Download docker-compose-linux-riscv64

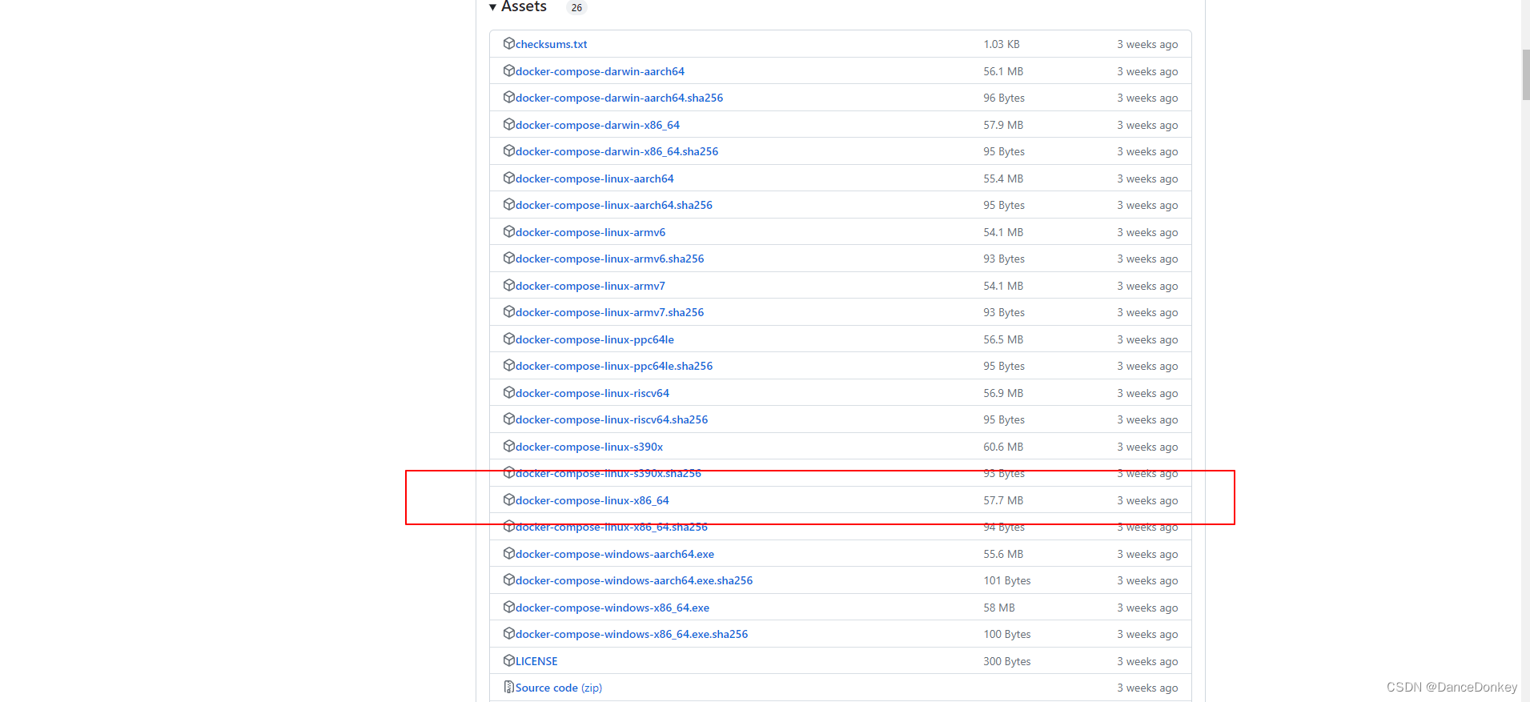pyautogui.click(x=592, y=393)
